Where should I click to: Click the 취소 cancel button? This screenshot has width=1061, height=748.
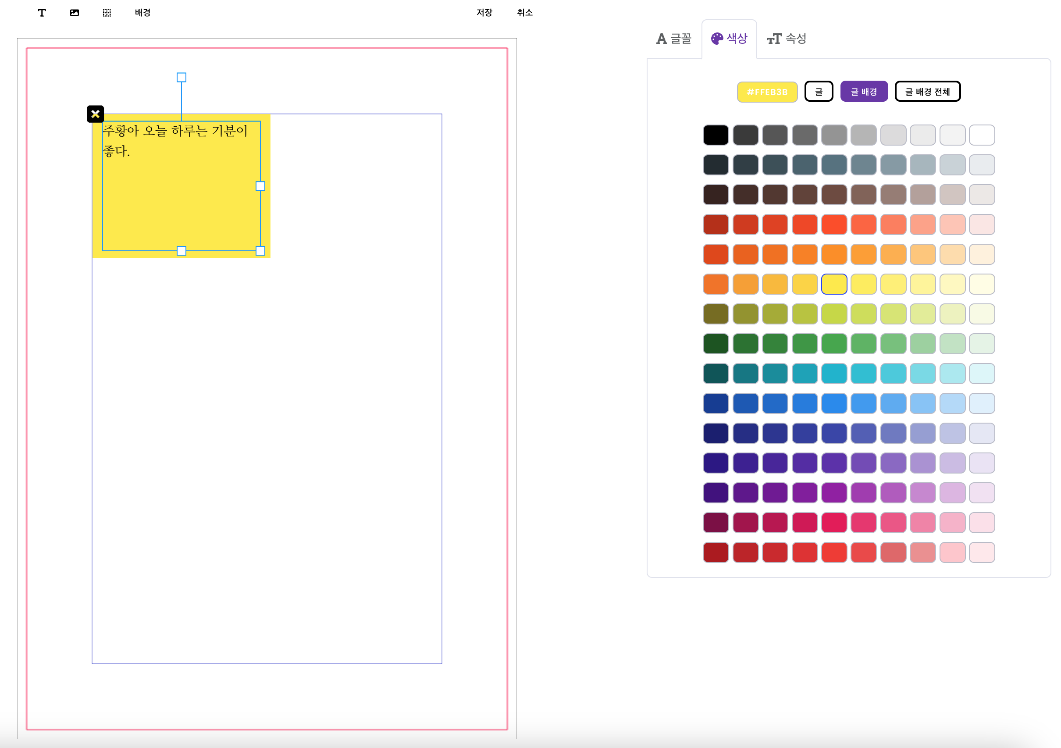pyautogui.click(x=524, y=12)
